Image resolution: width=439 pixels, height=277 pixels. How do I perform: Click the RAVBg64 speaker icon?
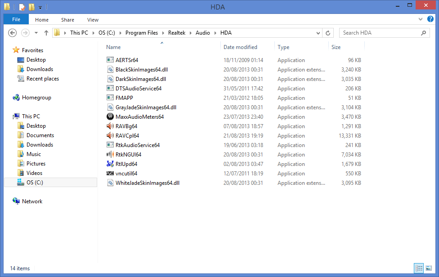(x=110, y=126)
